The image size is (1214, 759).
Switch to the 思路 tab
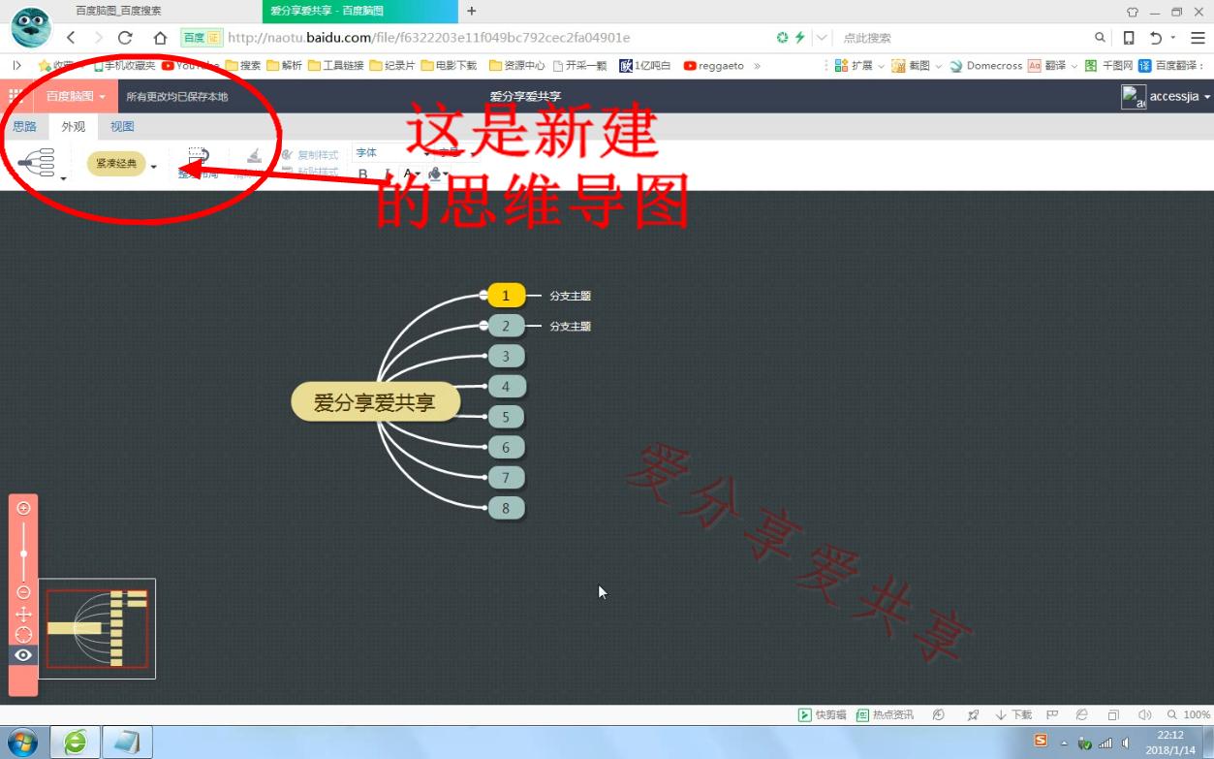pos(24,126)
